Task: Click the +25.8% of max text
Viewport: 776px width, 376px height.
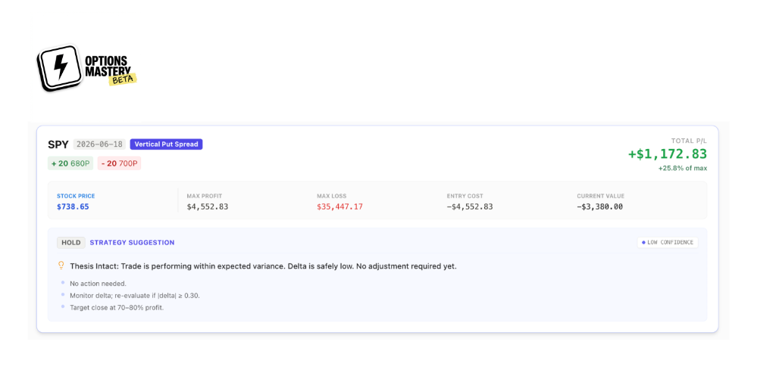Action: click(x=683, y=169)
